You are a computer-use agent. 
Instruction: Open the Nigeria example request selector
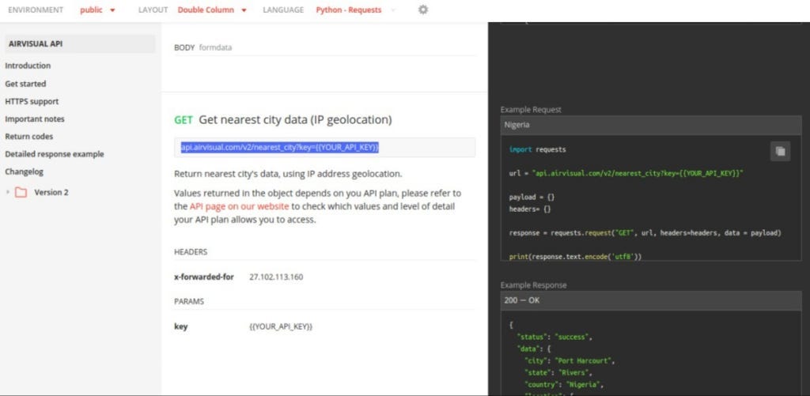pyautogui.click(x=651, y=125)
